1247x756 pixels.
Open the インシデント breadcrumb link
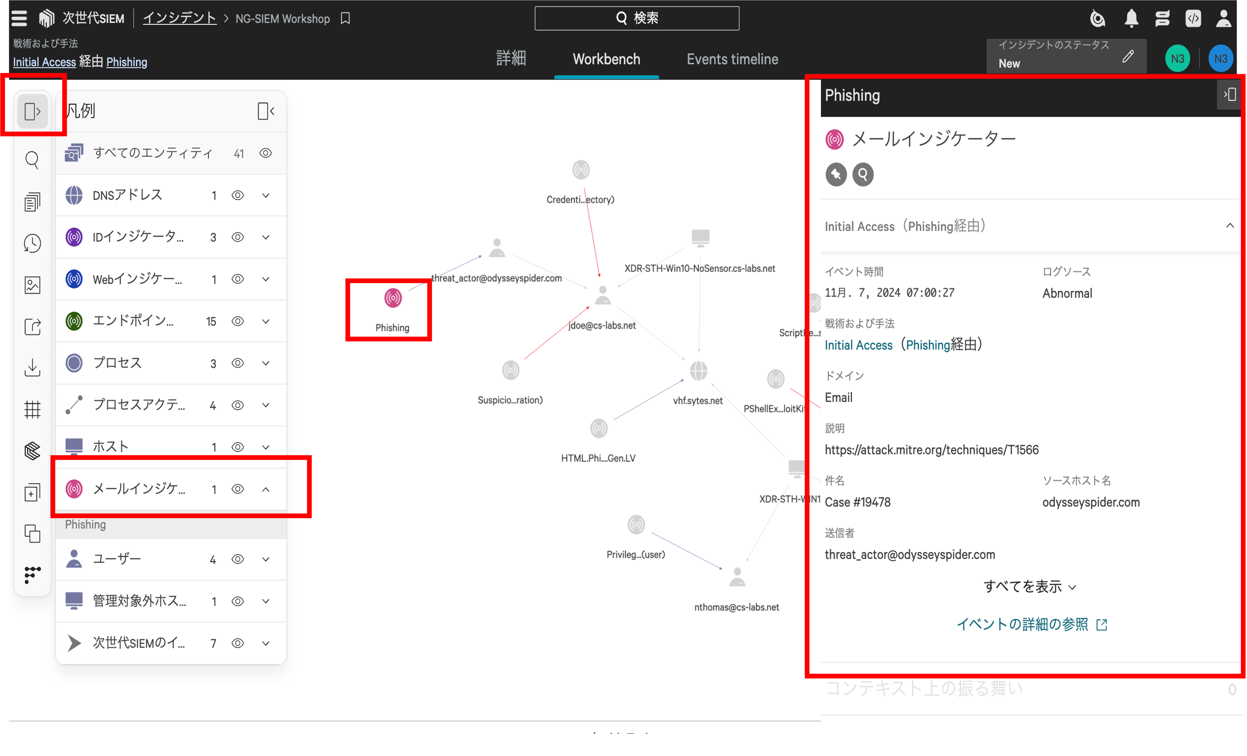(x=179, y=19)
